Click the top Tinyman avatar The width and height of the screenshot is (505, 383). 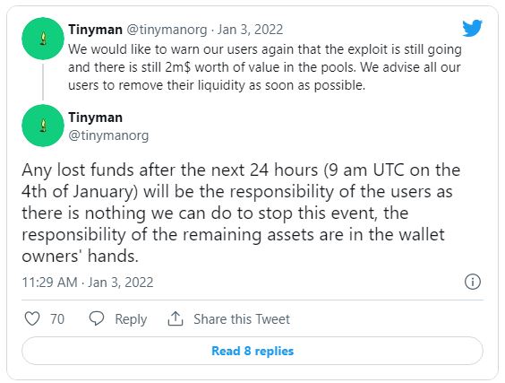coord(43,39)
